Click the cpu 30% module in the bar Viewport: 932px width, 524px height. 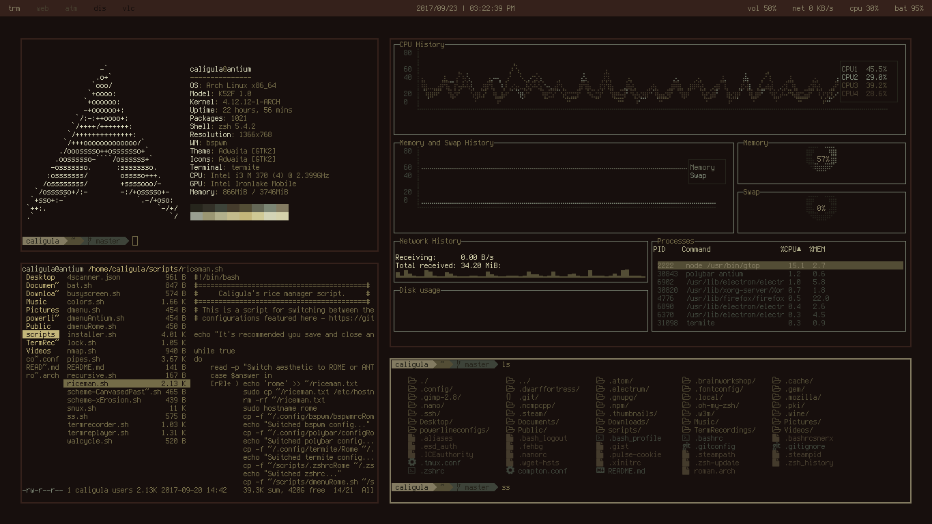click(864, 8)
